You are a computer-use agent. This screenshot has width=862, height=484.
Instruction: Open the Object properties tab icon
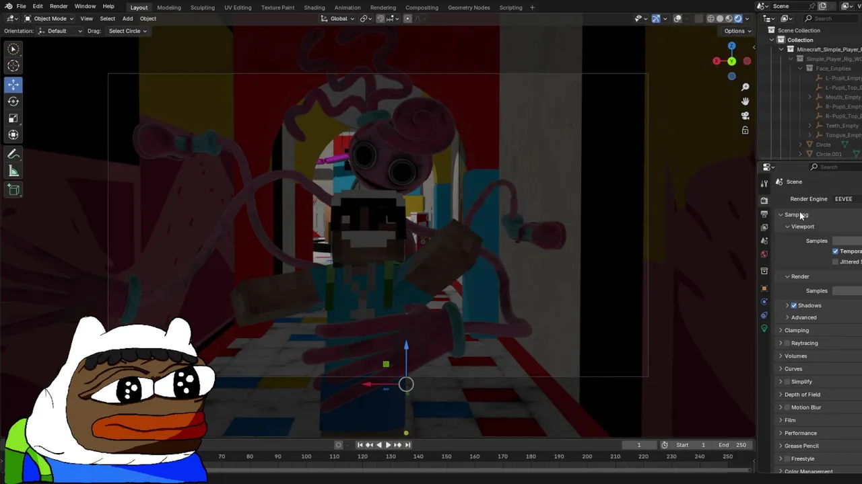(764, 288)
